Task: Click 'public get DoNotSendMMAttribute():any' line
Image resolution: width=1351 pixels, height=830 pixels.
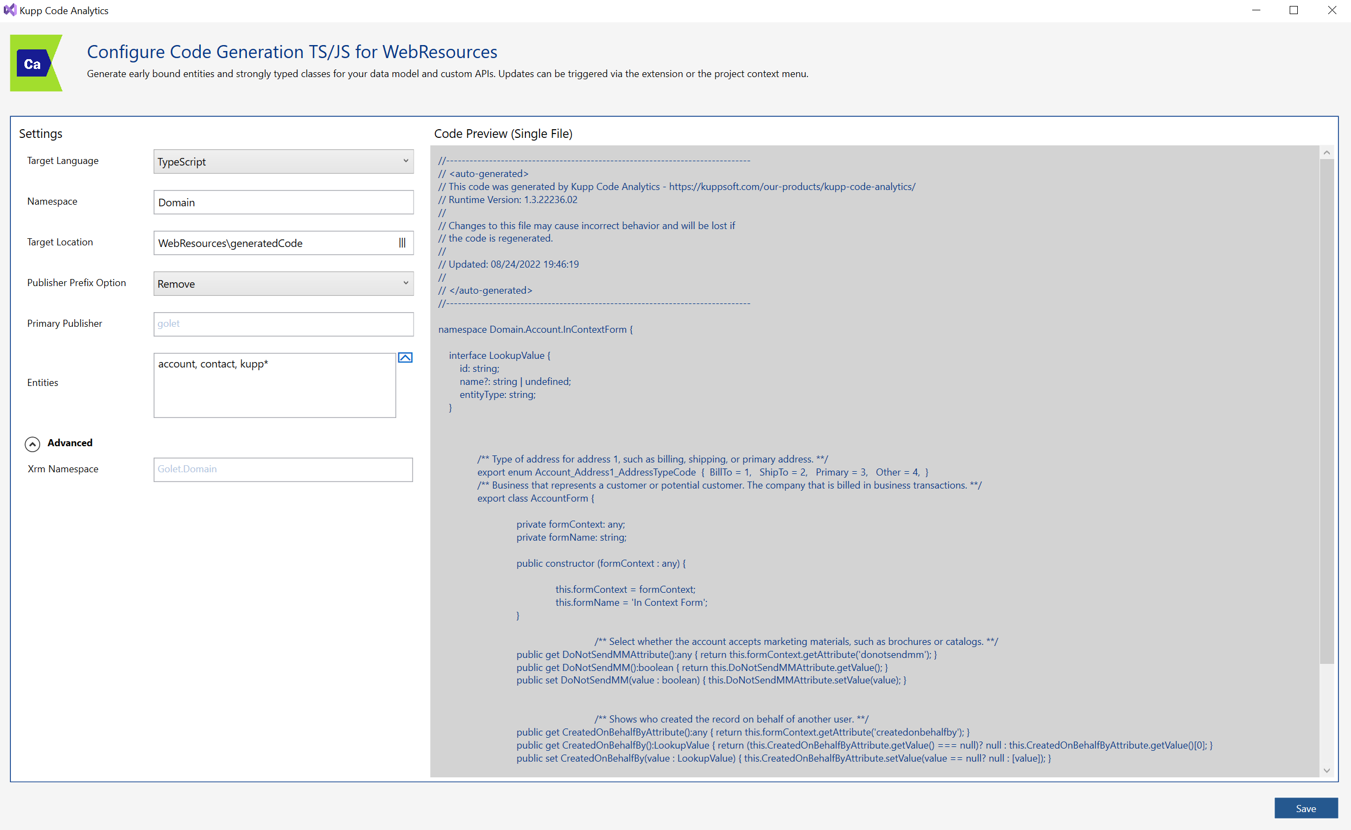Action: point(727,654)
